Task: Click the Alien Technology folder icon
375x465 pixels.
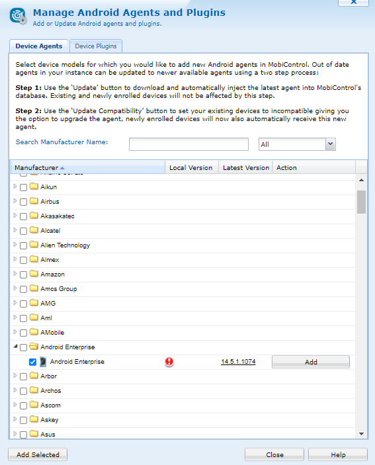Action: [x=34, y=245]
